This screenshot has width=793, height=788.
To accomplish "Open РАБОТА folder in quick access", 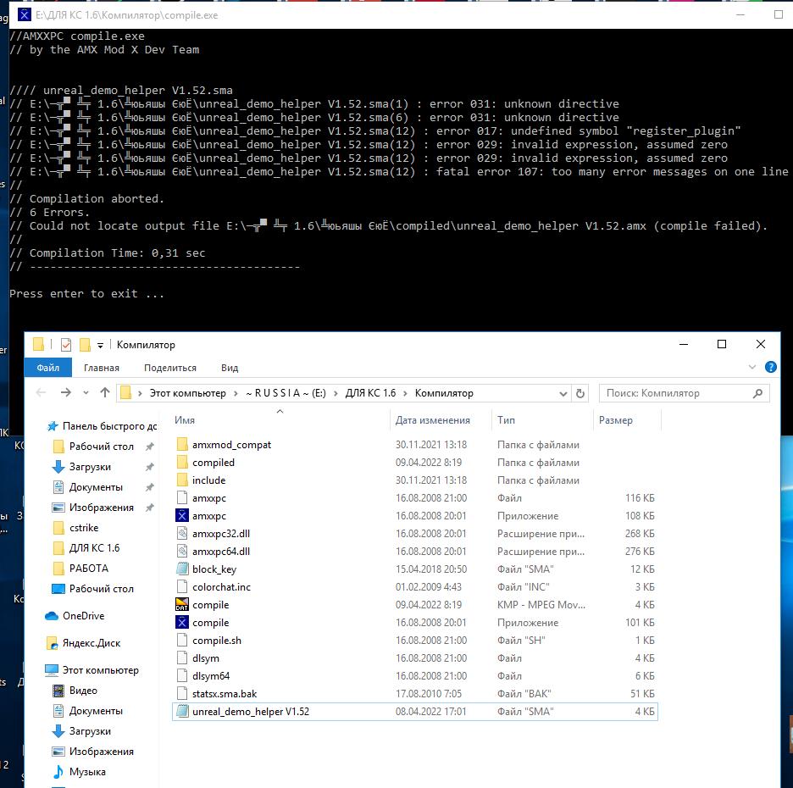I will (x=81, y=568).
